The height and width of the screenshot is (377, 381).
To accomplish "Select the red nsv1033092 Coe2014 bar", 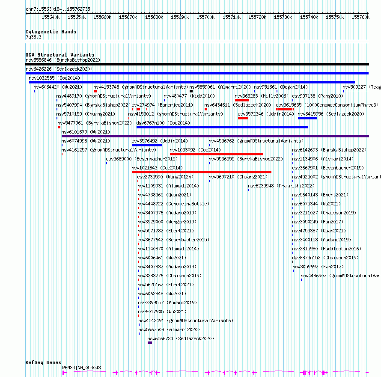I will (217, 154).
